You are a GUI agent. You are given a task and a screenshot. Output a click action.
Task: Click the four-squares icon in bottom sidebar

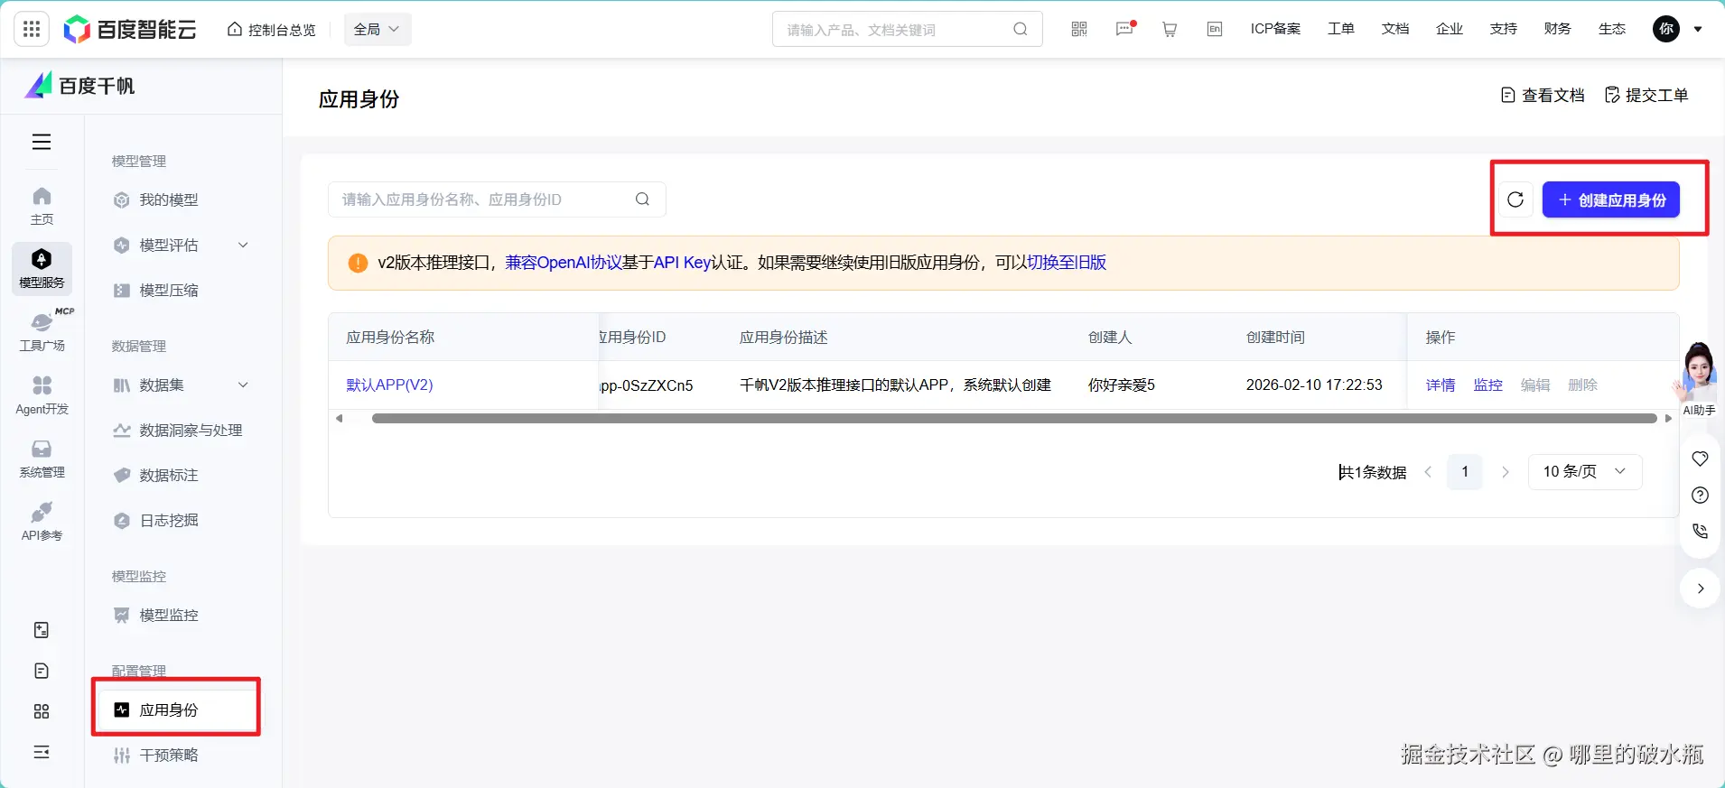tap(42, 711)
